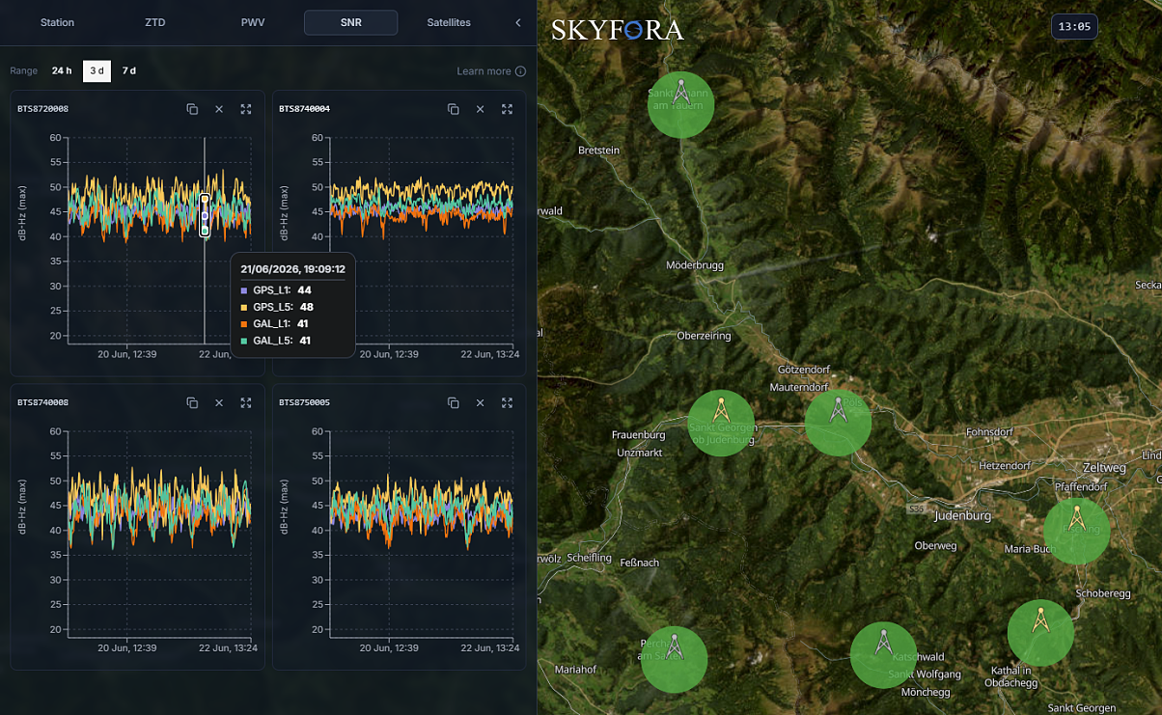The width and height of the screenshot is (1162, 715).
Task: Click the Frauenburg map label
Action: click(x=639, y=435)
